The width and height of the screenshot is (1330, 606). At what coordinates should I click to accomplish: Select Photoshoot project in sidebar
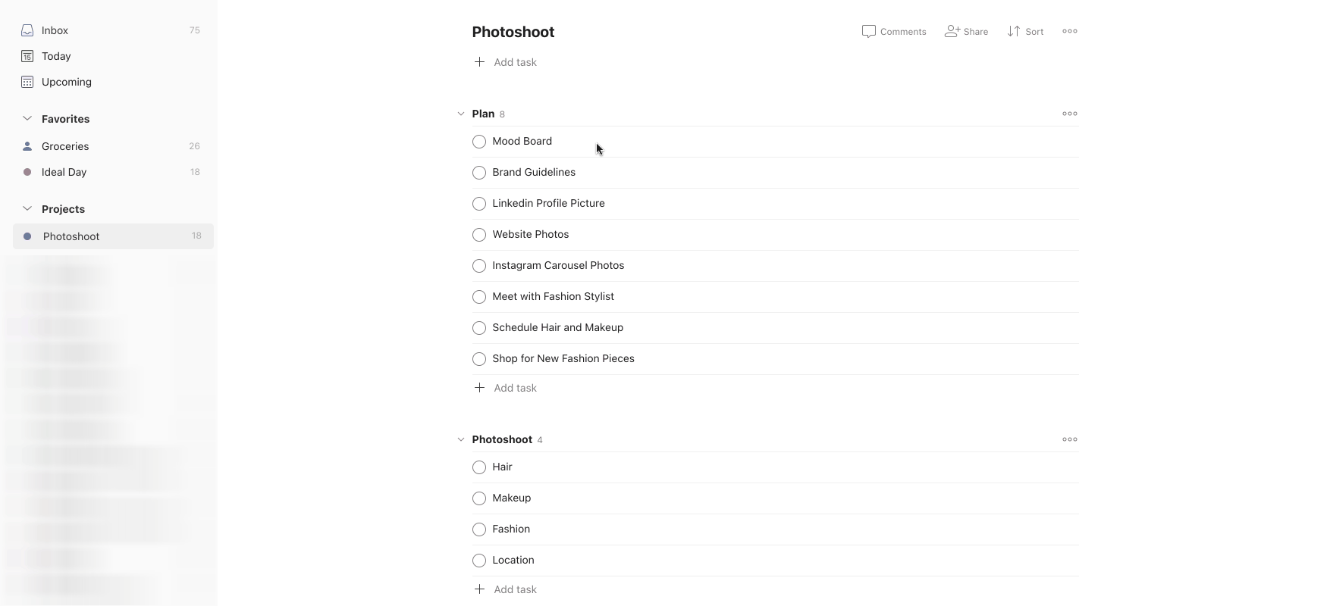click(x=71, y=236)
